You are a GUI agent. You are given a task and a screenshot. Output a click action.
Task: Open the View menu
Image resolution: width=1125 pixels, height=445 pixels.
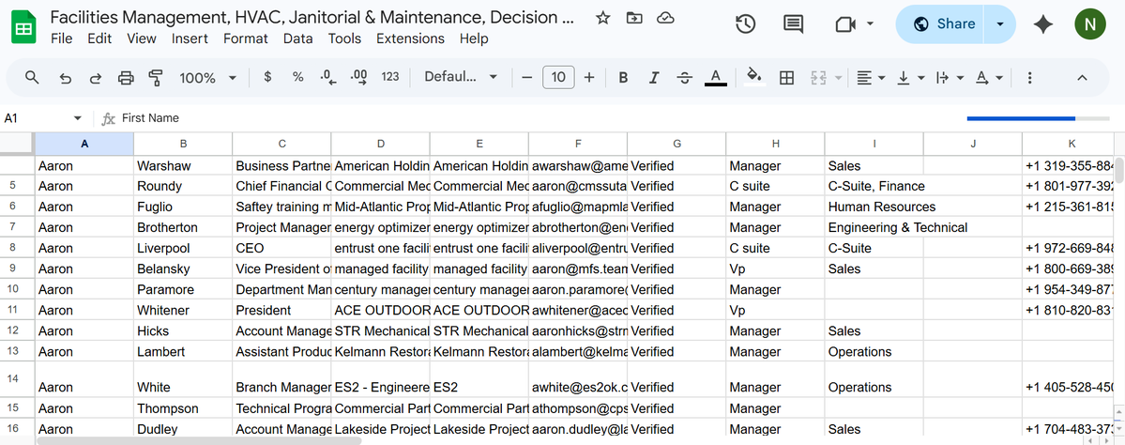[x=142, y=38]
